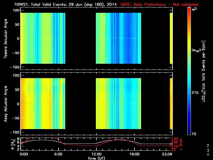This screenshot has width=213, height=160.
Task: Click the 18:00 time axis label
Action: pyautogui.click(x=134, y=154)
